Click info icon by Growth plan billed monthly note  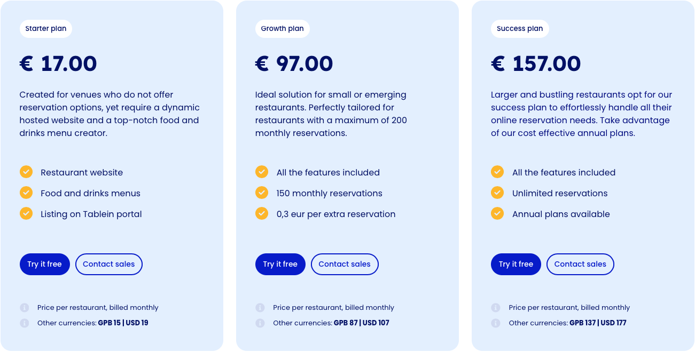point(260,308)
